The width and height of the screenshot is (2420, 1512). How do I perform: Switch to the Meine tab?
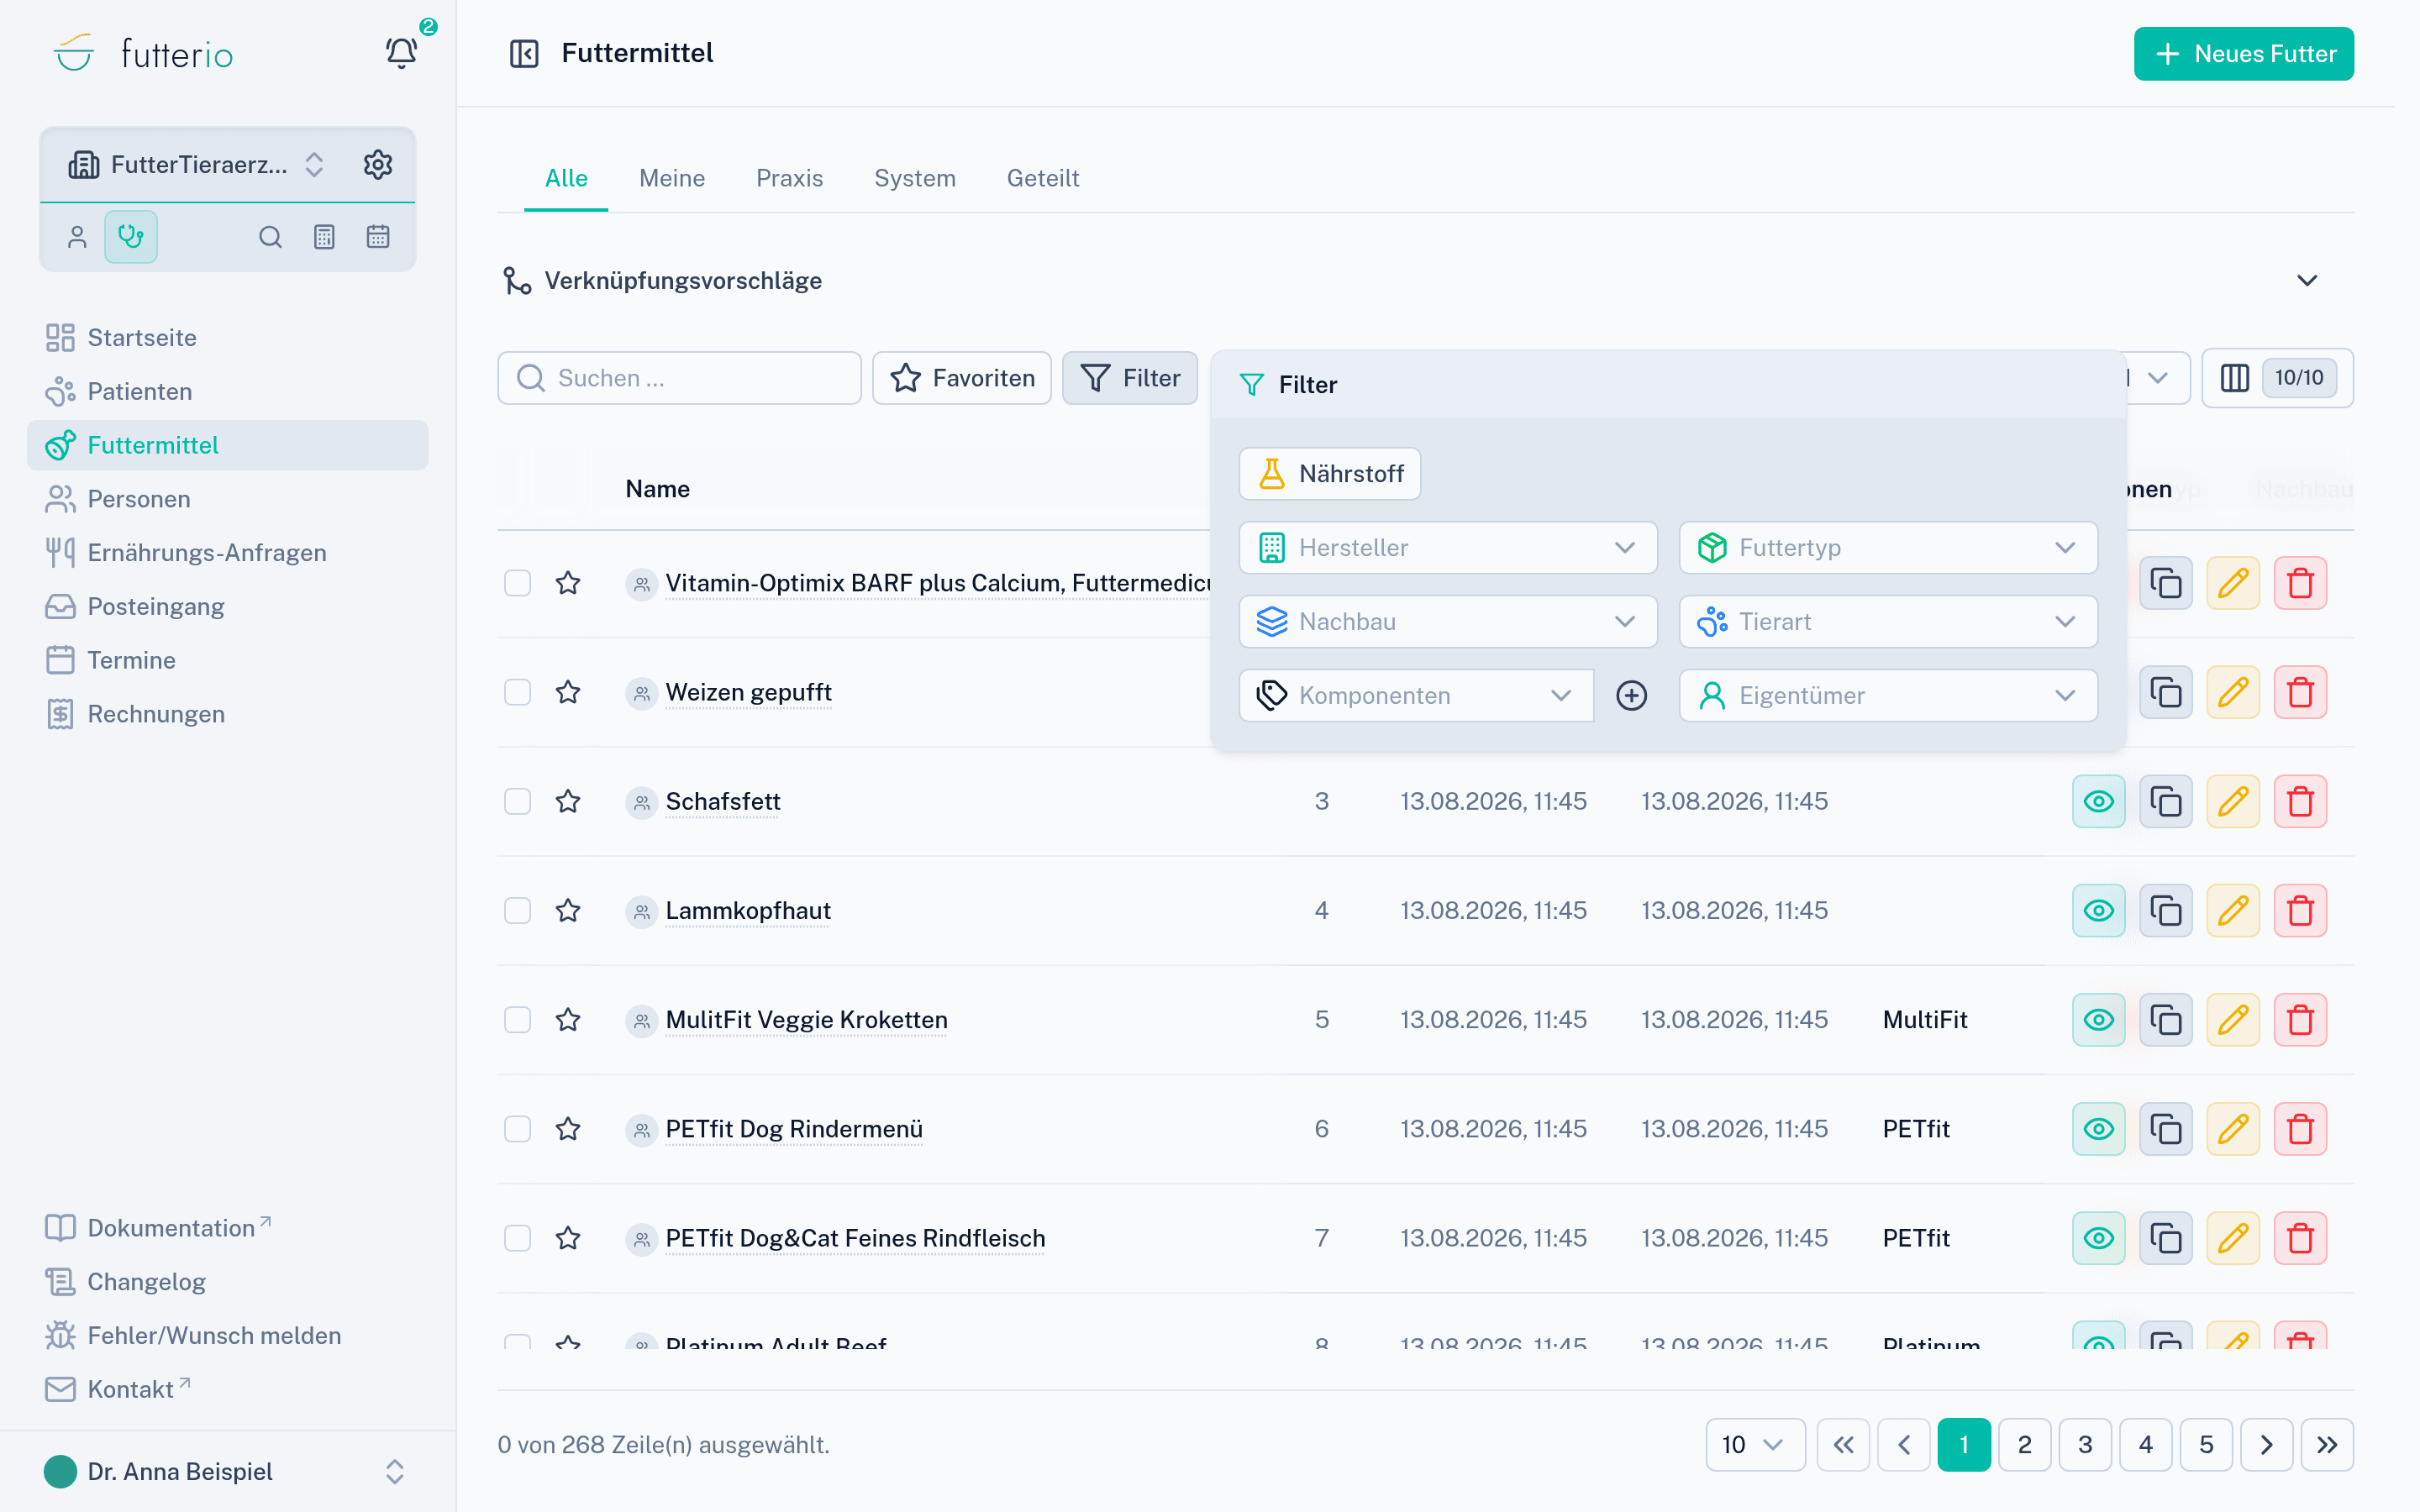pos(672,178)
